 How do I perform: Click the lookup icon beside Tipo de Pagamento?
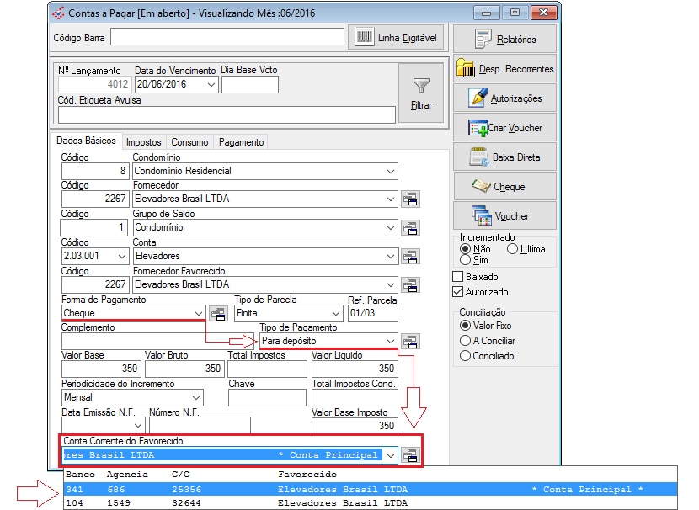(x=411, y=342)
